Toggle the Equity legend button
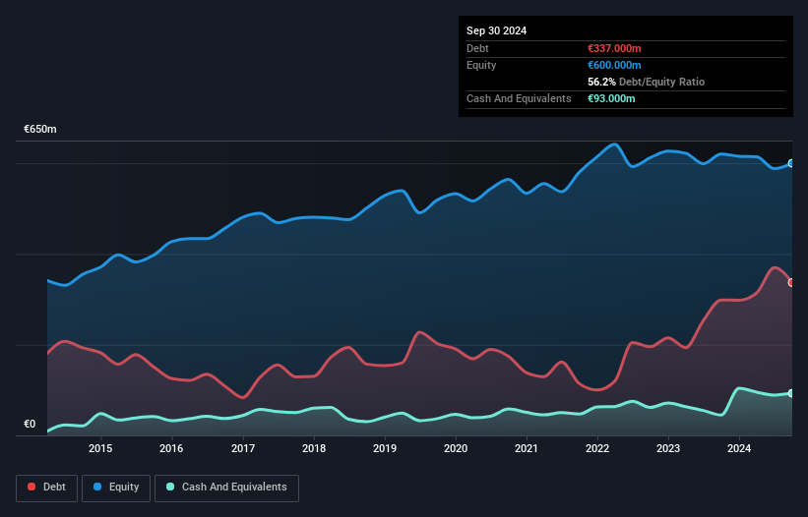The height and width of the screenshot is (517, 808). pyautogui.click(x=116, y=488)
